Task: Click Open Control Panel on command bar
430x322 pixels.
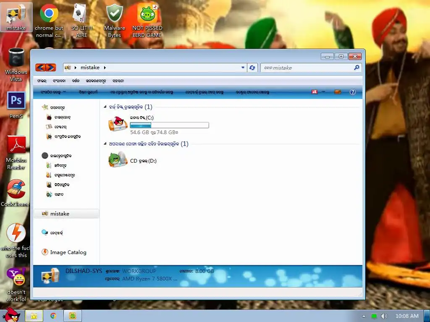Action: pos(252,92)
